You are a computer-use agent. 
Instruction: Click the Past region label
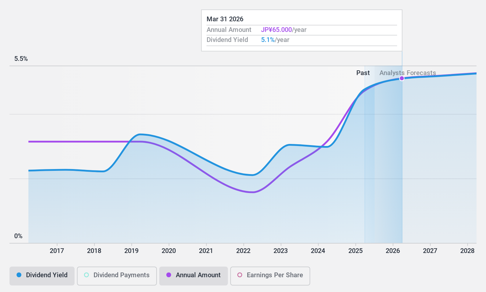363,73
